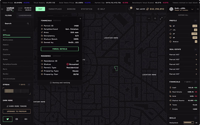Click the fingerprint avatar icon

coord(171,9)
